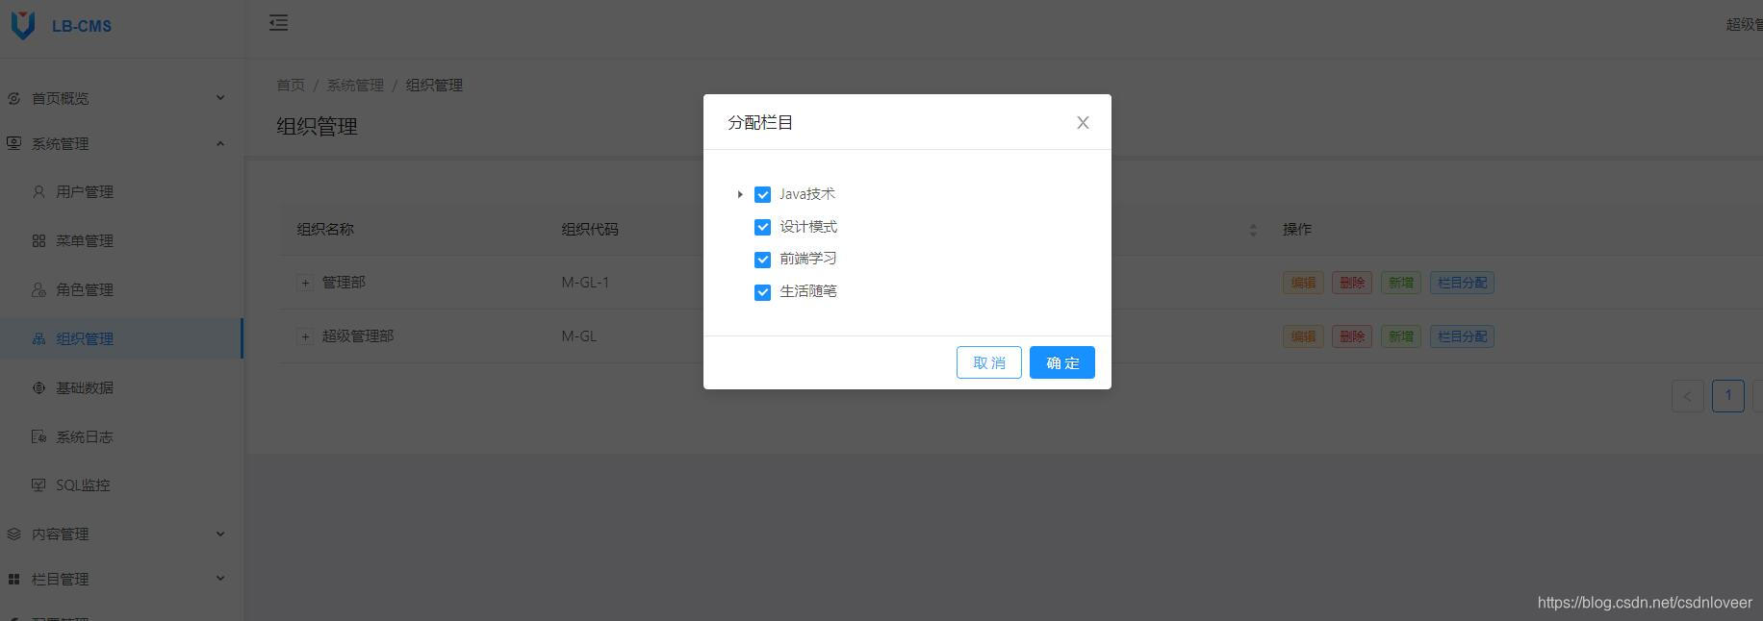Screen dimensions: 1763x621
Task: Confirm with the 确定 button
Action: coord(1062,362)
